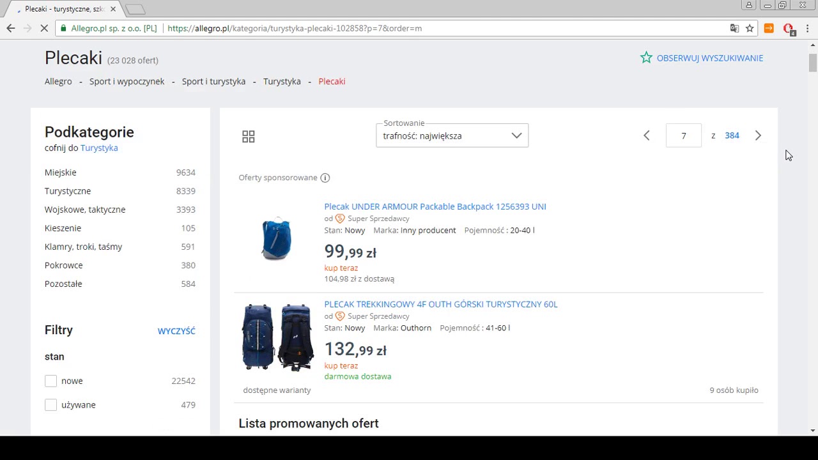Open Miejskie subcategory
Screen dimensions: 818x460
point(61,172)
